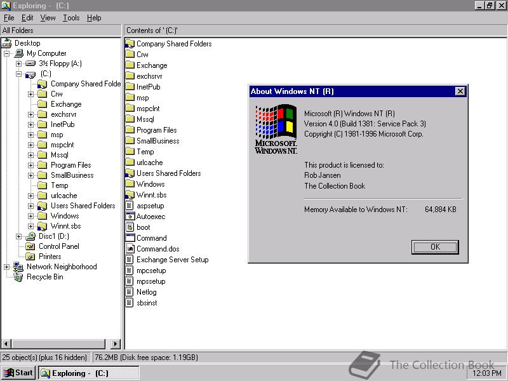
Task: Click the aspsetup file icon
Action: pos(130,206)
